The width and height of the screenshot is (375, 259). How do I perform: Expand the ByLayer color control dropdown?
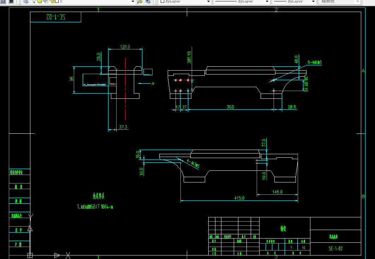click(208, 1)
